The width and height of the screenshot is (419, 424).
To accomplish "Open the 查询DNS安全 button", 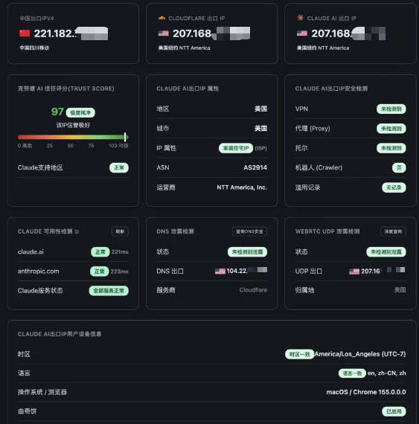I will [x=249, y=231].
